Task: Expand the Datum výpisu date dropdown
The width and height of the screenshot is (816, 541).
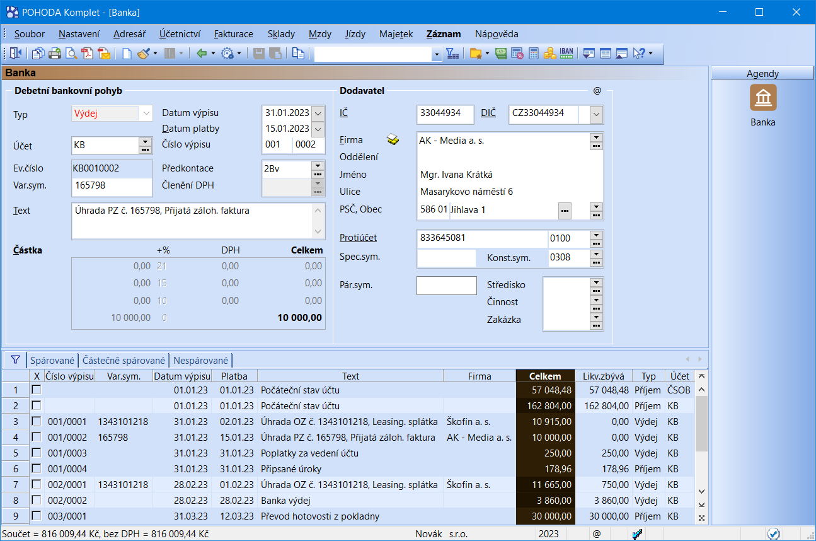Action: [318, 113]
